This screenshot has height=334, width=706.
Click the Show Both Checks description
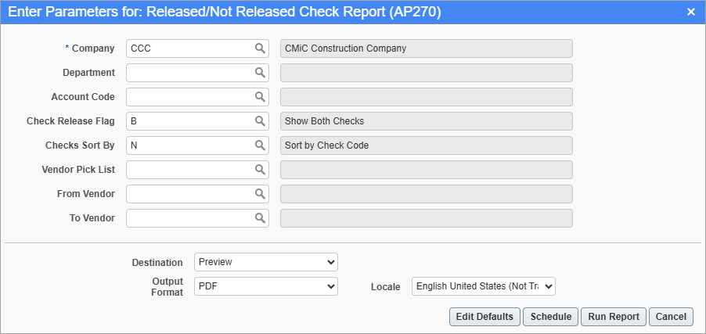(x=427, y=121)
